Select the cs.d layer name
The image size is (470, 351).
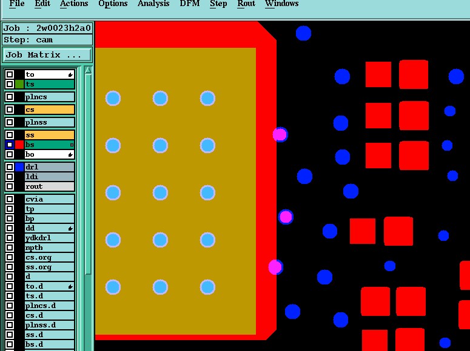coord(50,315)
